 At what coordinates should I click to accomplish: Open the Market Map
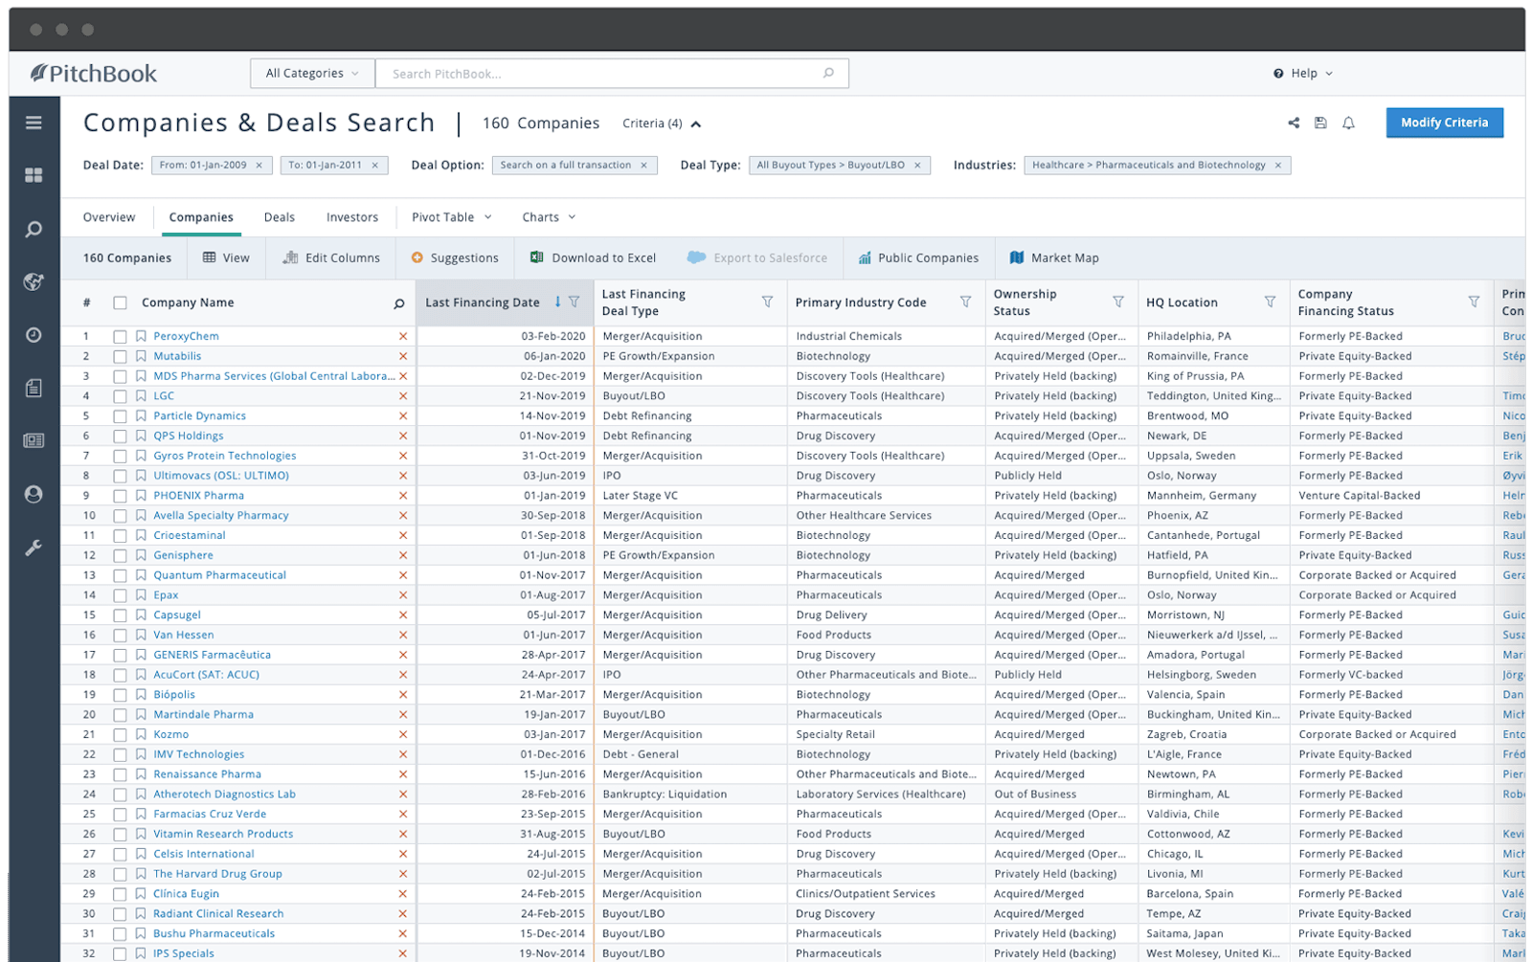[1054, 257]
